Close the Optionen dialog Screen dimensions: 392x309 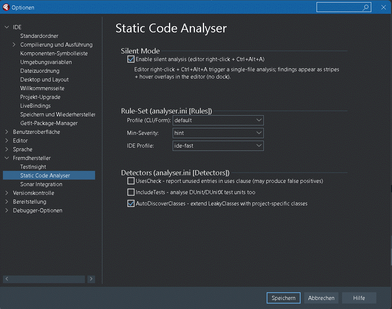[x=384, y=7]
